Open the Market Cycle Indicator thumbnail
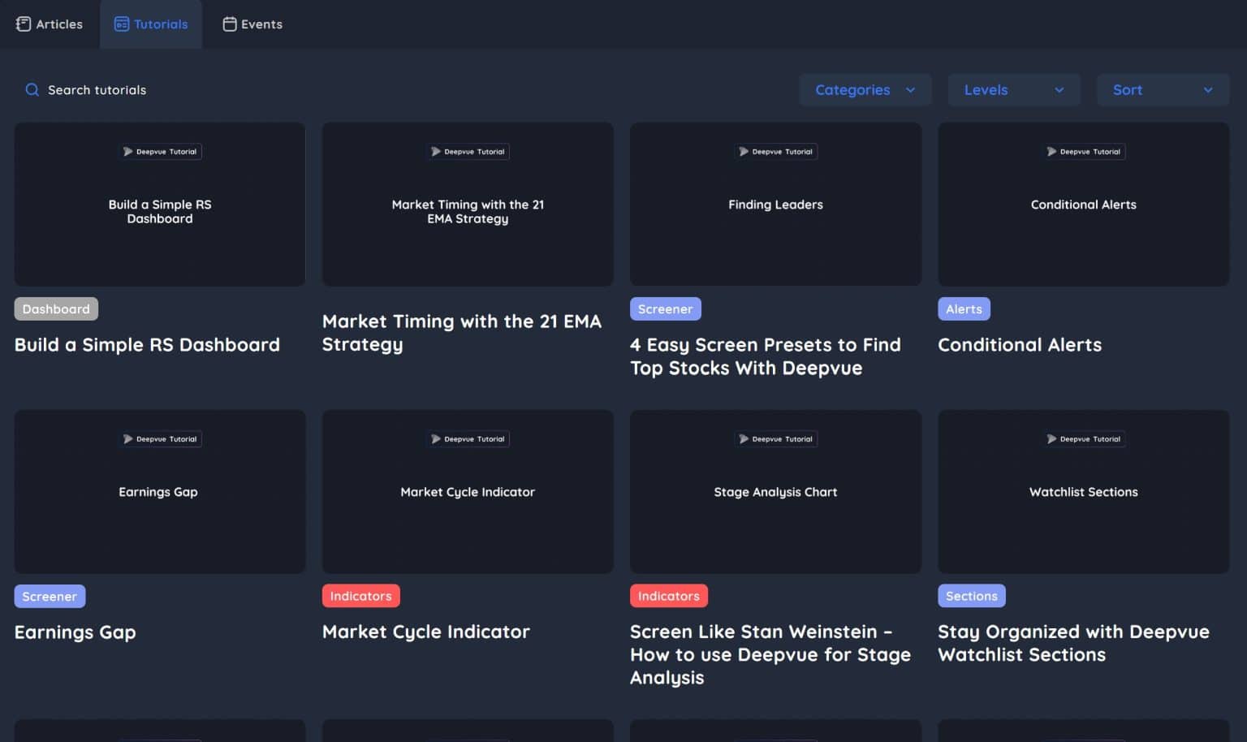Viewport: 1247px width, 742px height. coord(468,492)
